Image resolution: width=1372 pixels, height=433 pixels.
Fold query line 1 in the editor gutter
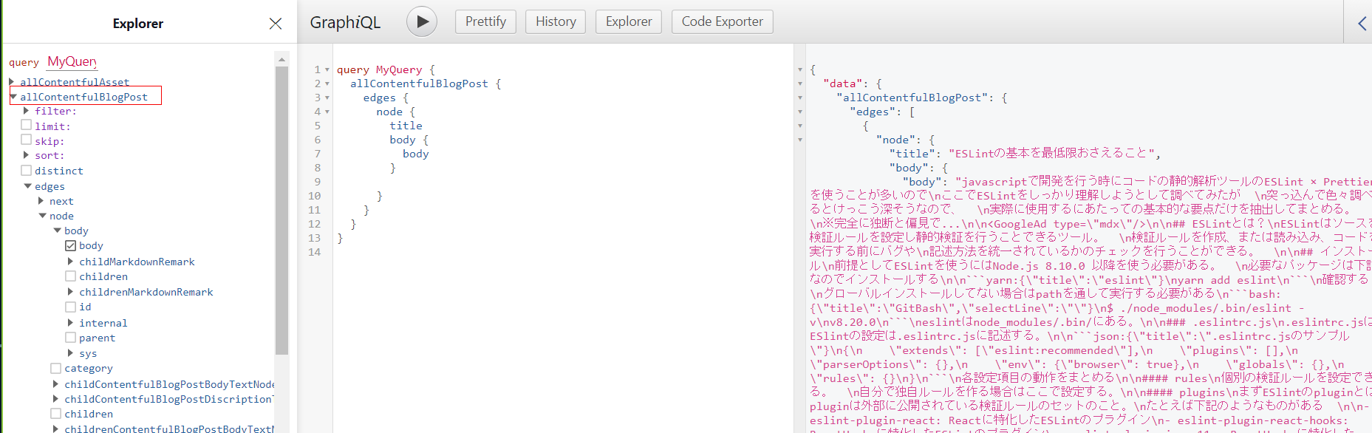327,69
